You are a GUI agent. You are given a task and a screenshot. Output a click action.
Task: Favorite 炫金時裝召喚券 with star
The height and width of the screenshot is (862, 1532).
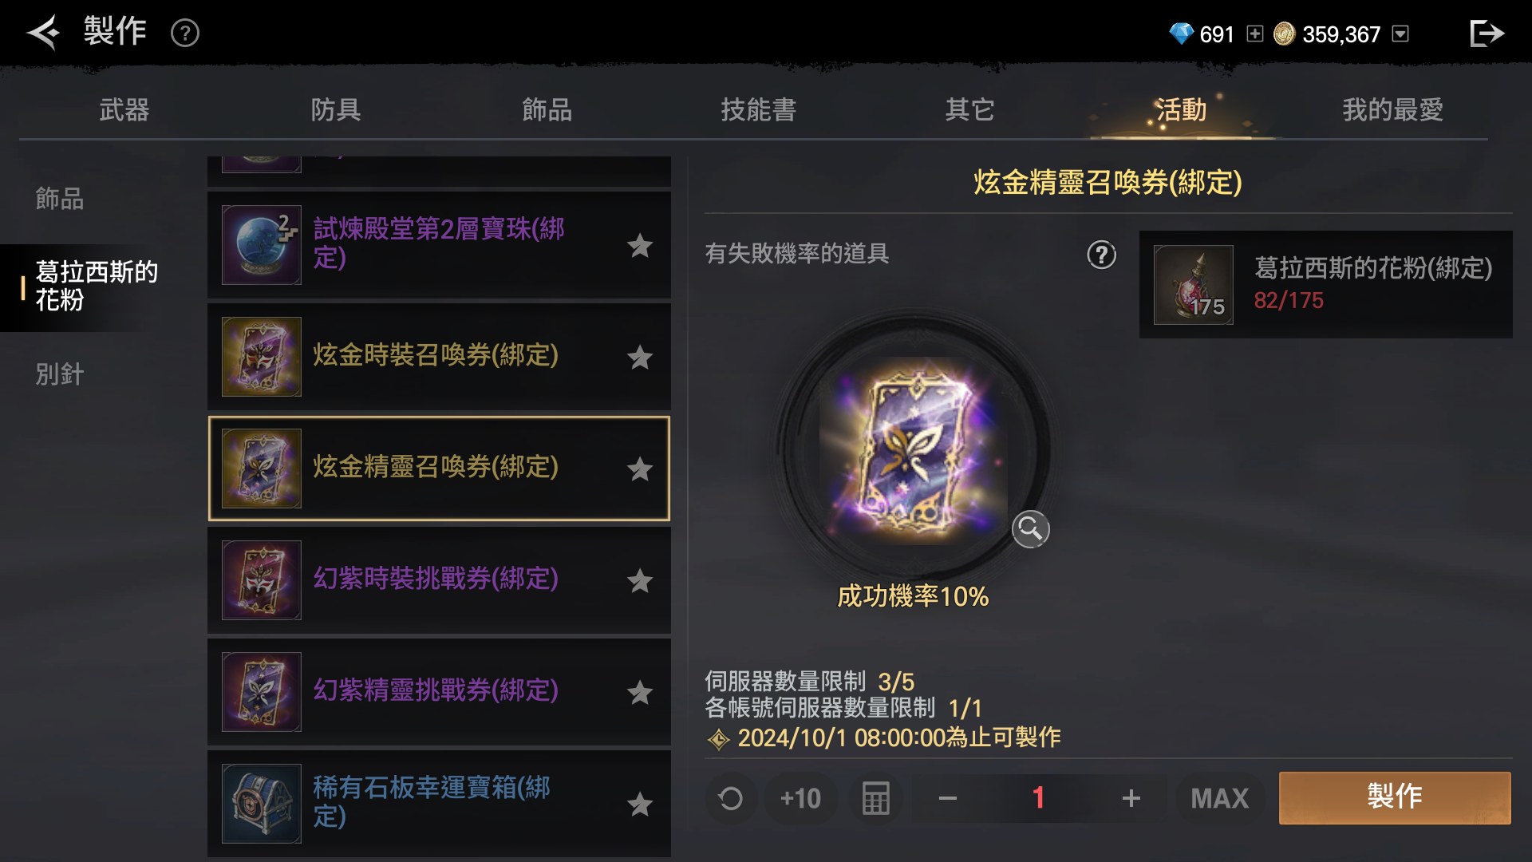pos(640,357)
